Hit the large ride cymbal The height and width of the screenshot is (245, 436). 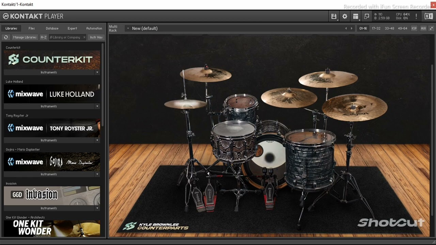click(x=354, y=107)
